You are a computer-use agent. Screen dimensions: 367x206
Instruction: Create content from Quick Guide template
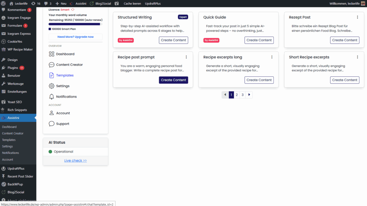(259, 40)
